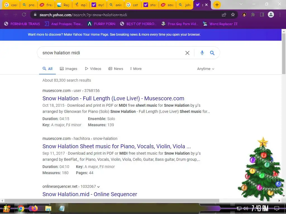This screenshot has height=214, width=286.
Task: Expand the Anytime date filter
Action: (x=206, y=69)
